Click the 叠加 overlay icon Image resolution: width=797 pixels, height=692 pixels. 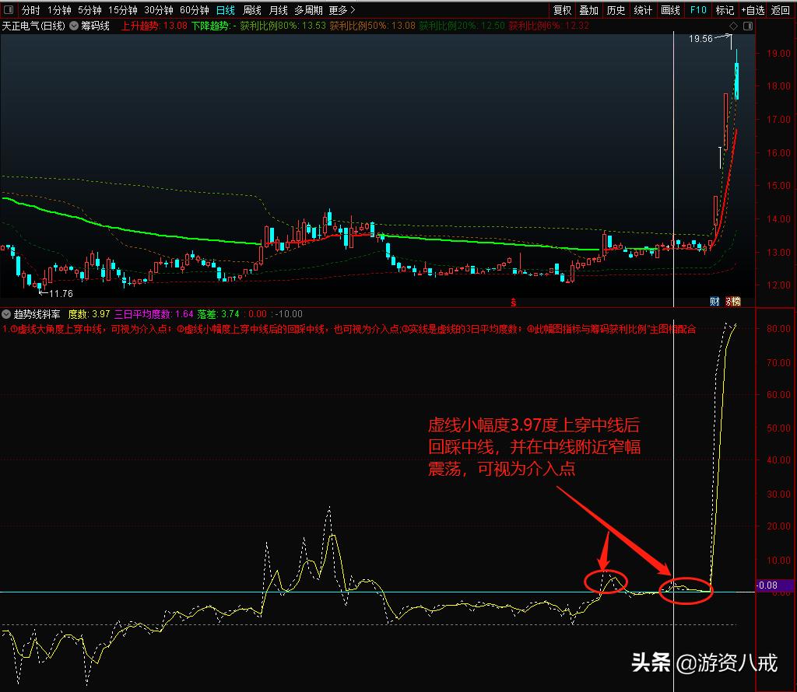coord(588,10)
